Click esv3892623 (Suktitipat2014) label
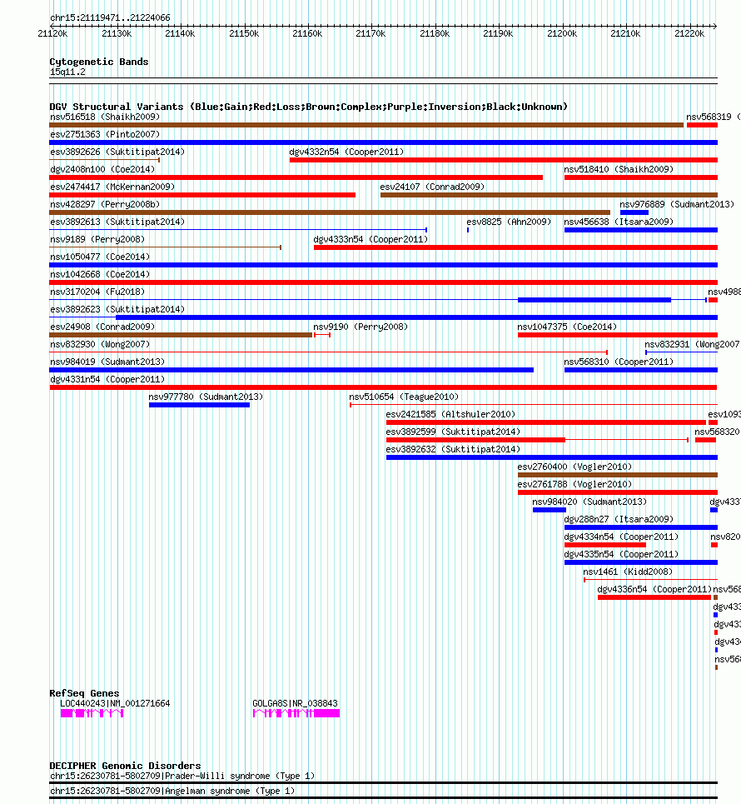The image size is (741, 804). pos(117,309)
